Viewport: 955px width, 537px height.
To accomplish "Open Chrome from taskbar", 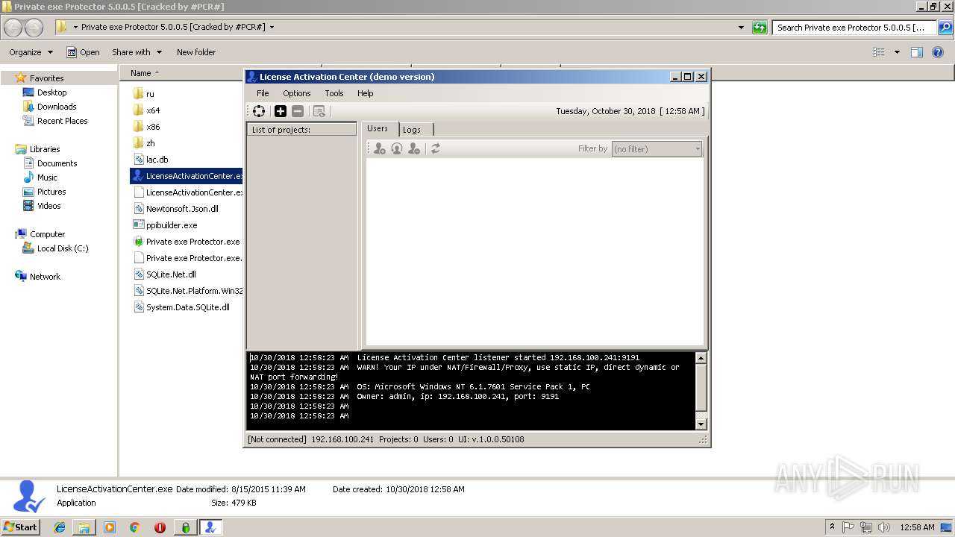I will (x=134, y=527).
